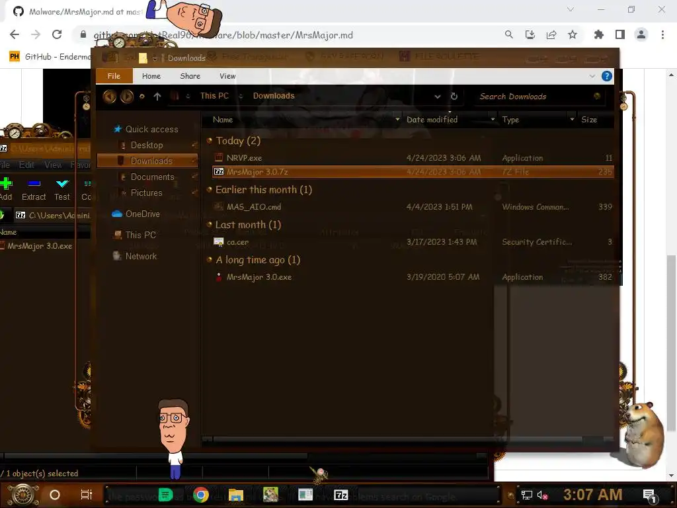Go back in the Downloads Explorer window
The width and height of the screenshot is (677, 508).
(109, 96)
